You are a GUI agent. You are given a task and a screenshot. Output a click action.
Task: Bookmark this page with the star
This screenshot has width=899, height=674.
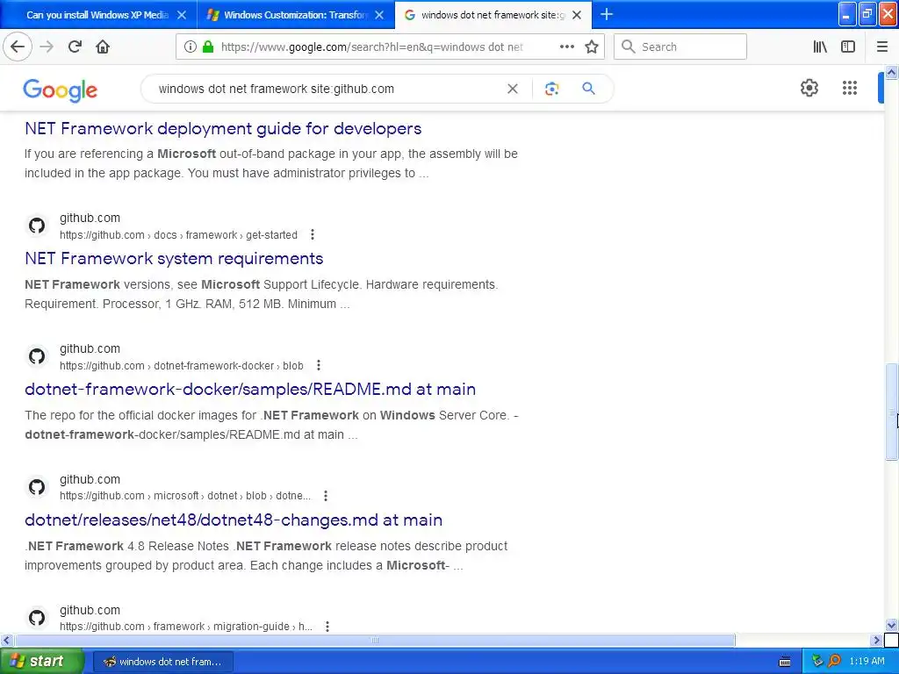592,47
